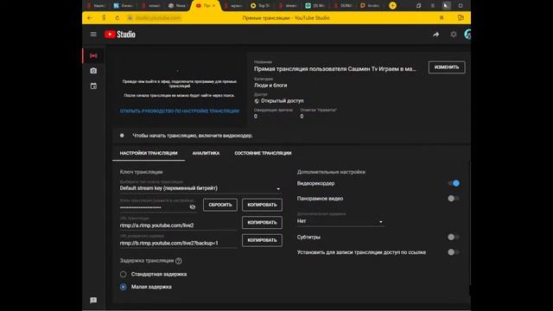Open the account avatar menu
This screenshot has height=311, width=553.
(467, 35)
